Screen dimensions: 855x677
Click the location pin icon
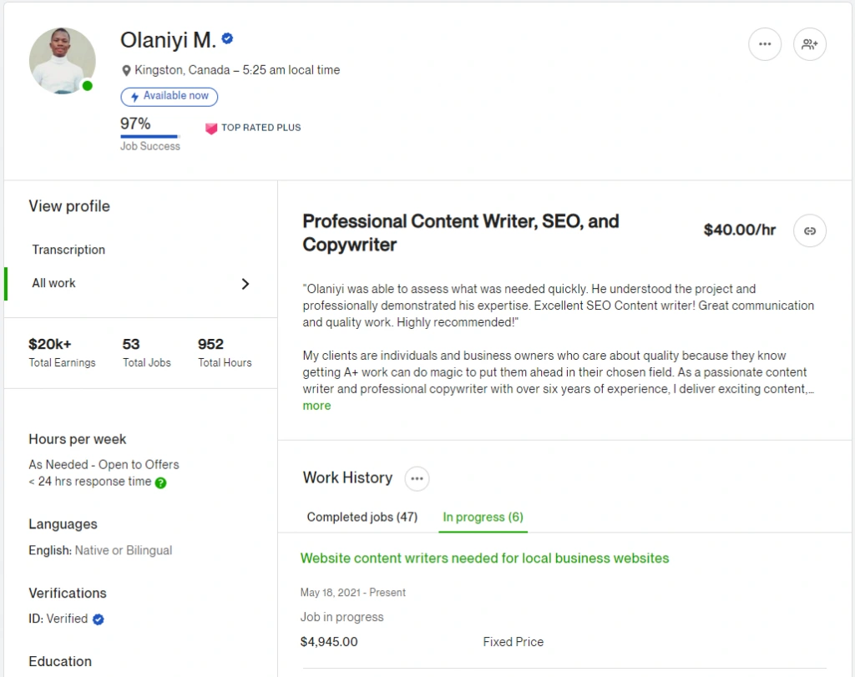(127, 71)
